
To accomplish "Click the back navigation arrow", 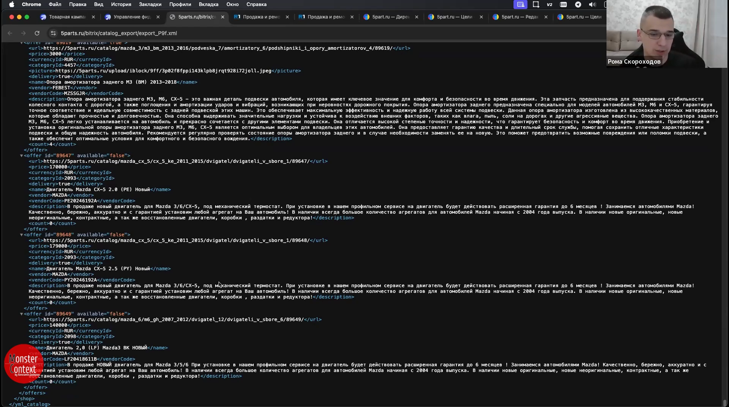I will point(10,33).
